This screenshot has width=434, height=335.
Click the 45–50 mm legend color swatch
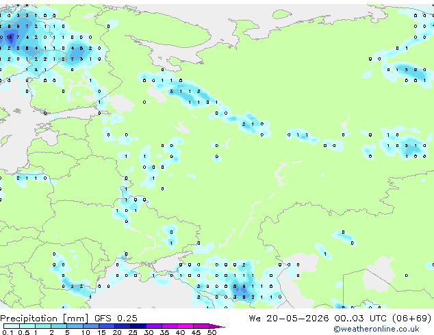tap(201, 326)
